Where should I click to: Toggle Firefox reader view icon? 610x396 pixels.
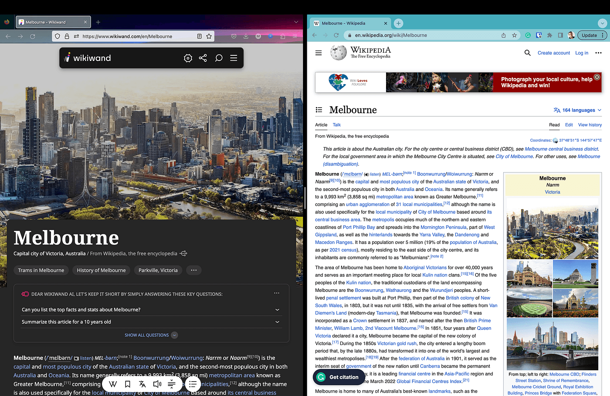pos(199,36)
